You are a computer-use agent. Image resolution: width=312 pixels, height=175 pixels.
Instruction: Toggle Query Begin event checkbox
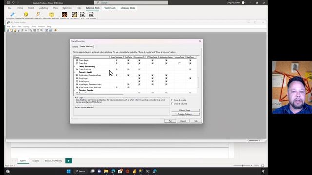(x=77, y=60)
